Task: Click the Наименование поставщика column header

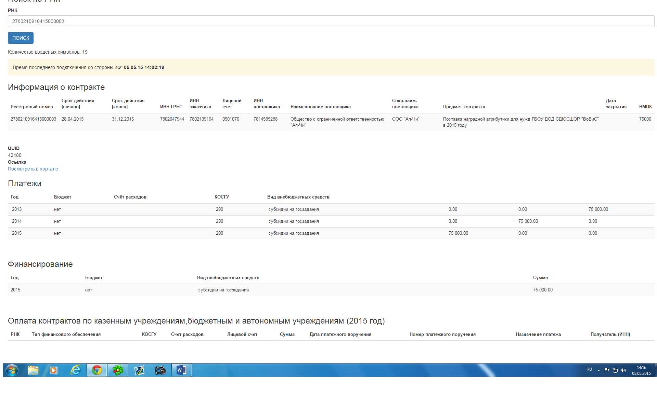Action: tap(321, 107)
